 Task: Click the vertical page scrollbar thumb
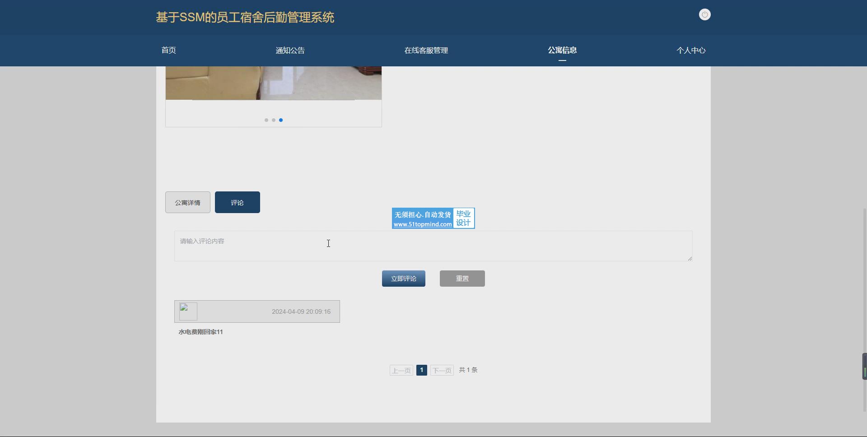pos(865,310)
